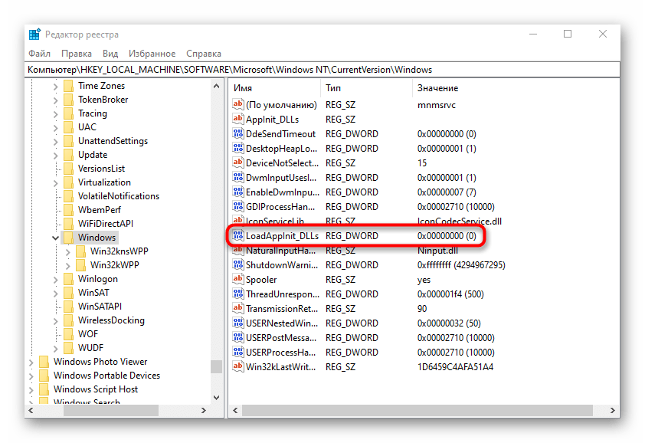This screenshot has height=443, width=645.
Task: Expand the UnattendSettings key
Action: click(x=55, y=142)
